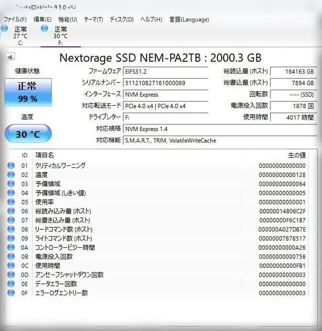
Task: Open the ディスク(D) menu
Action: [x=122, y=20]
